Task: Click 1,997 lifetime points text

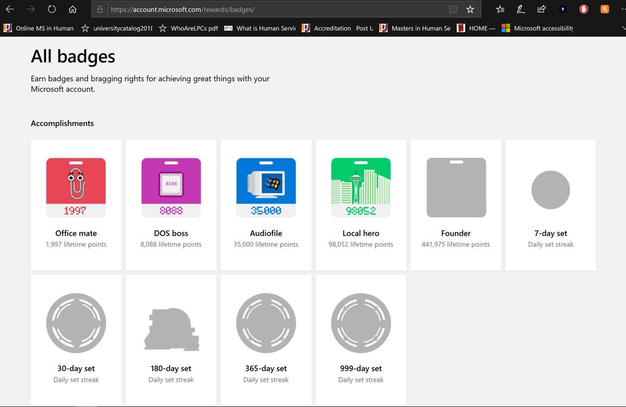Action: point(76,244)
